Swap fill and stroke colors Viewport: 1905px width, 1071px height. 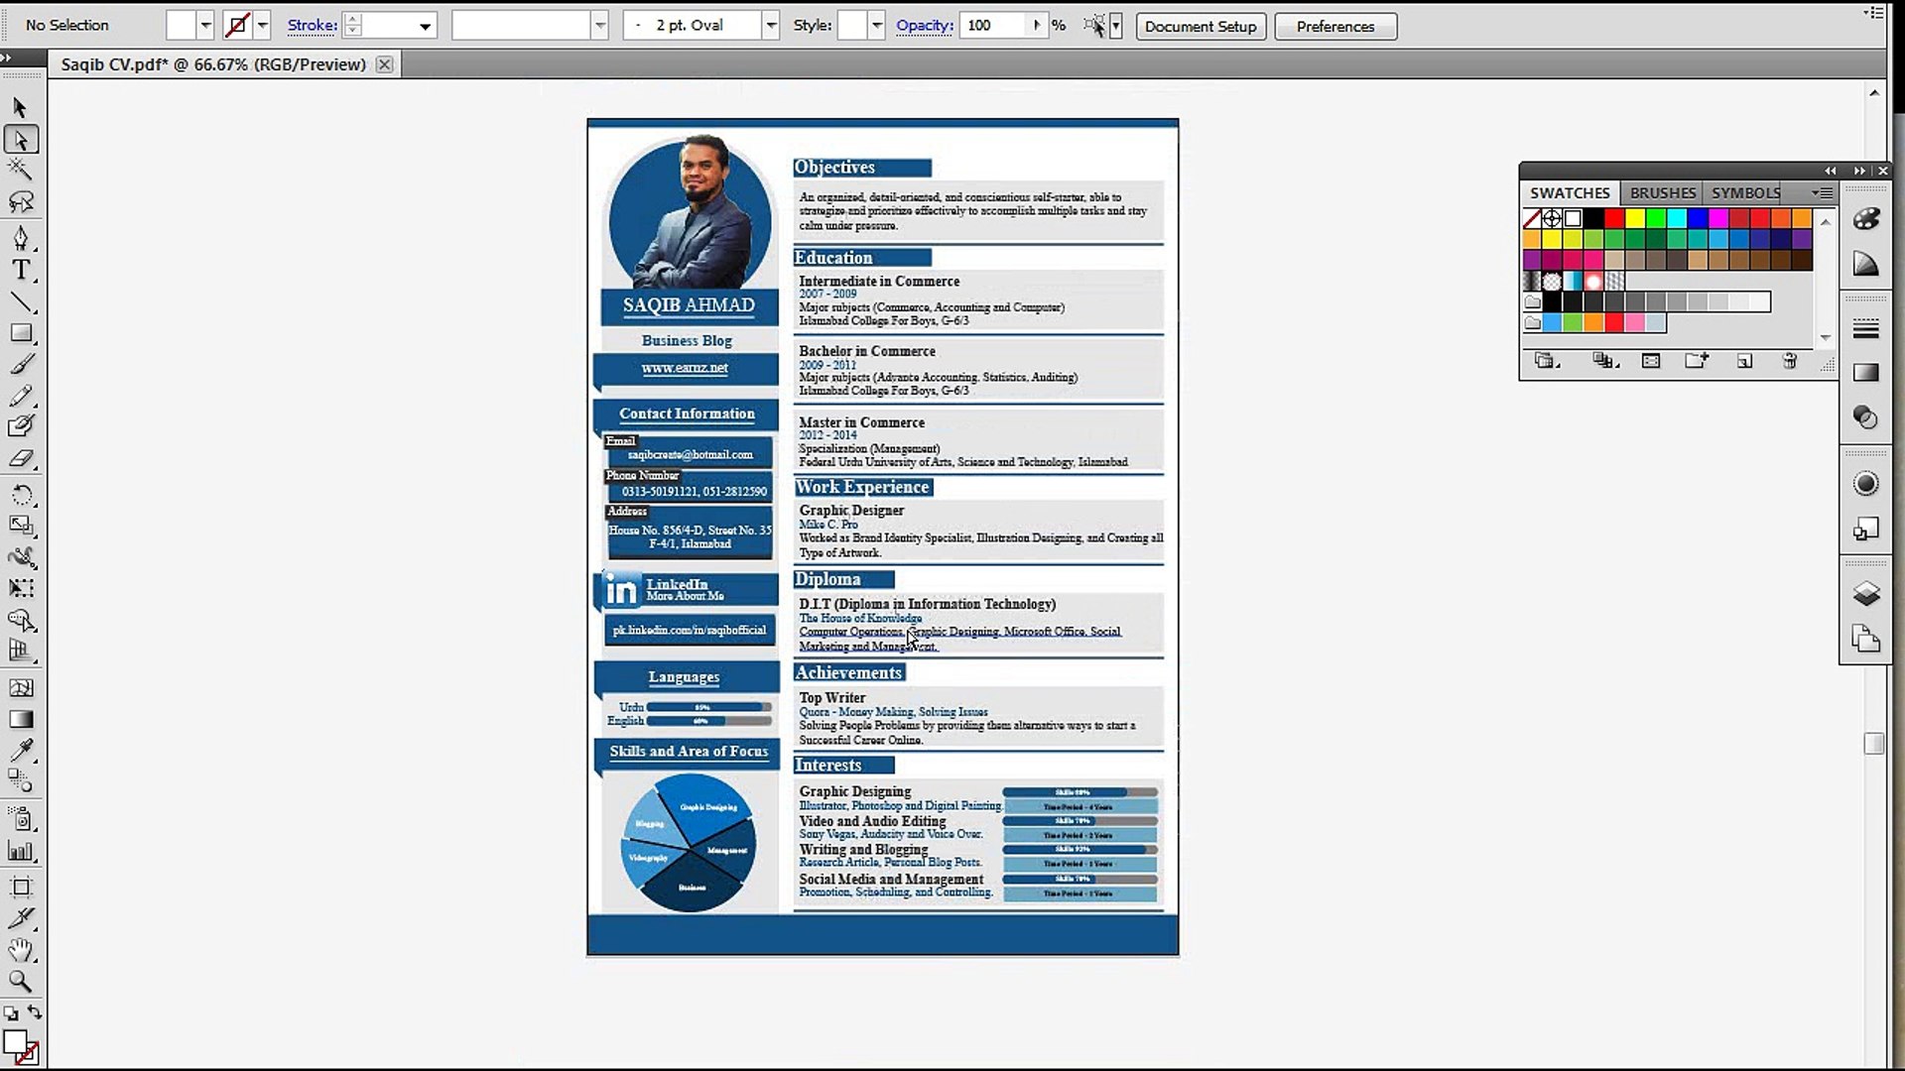click(35, 1012)
